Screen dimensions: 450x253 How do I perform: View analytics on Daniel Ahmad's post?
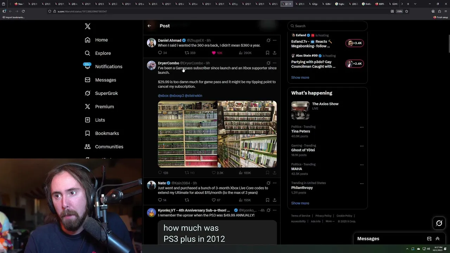pos(245,53)
